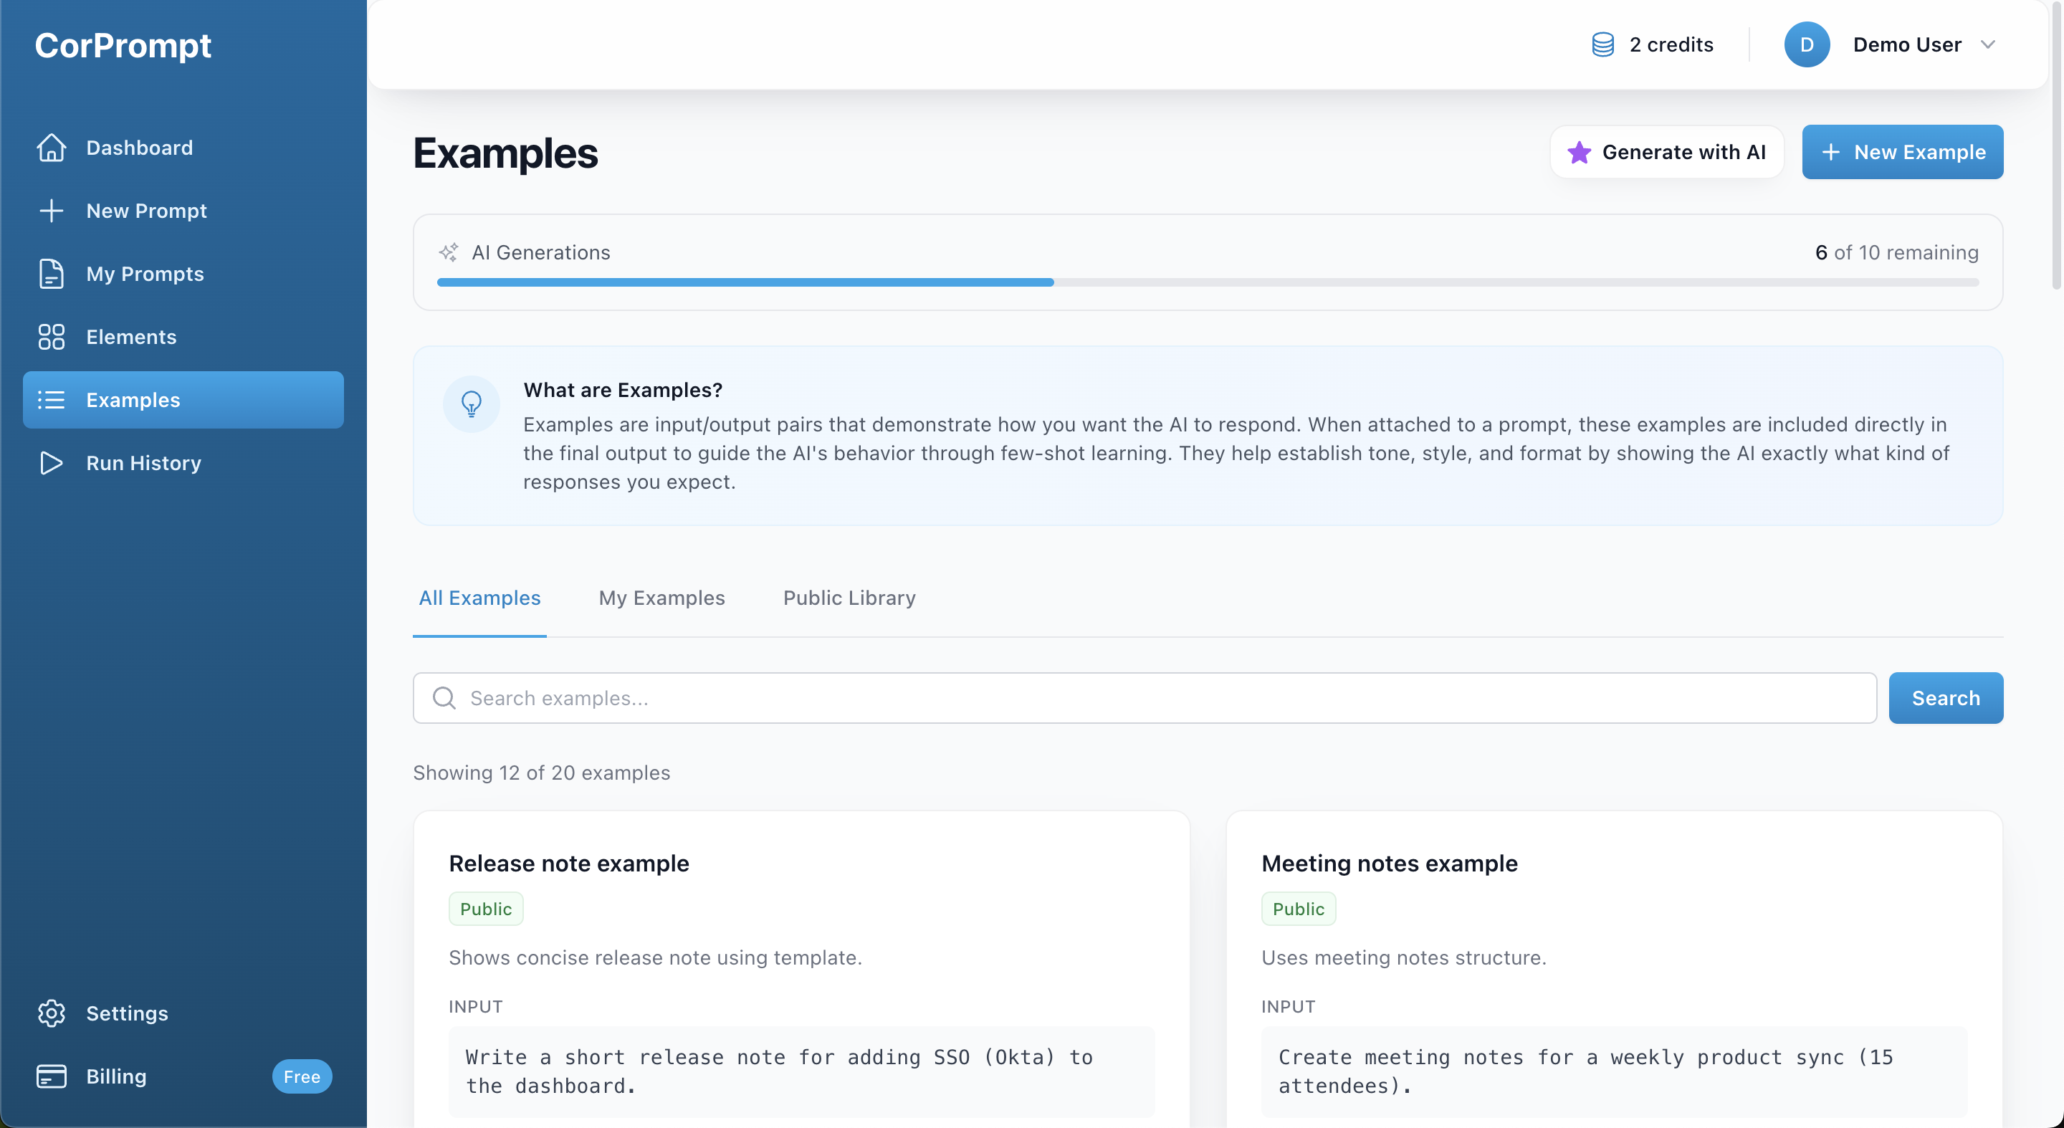The height and width of the screenshot is (1128, 2064).
Task: Open the Dashboard home icon in sidebar
Action: pos(52,148)
